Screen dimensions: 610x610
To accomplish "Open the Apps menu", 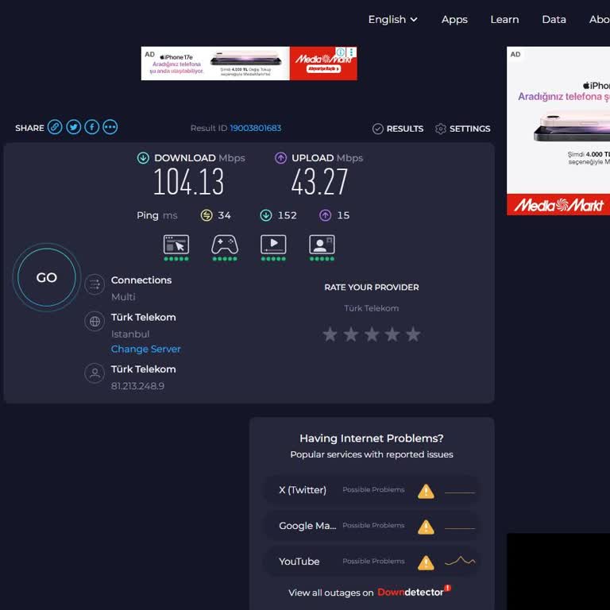I will pos(454,19).
